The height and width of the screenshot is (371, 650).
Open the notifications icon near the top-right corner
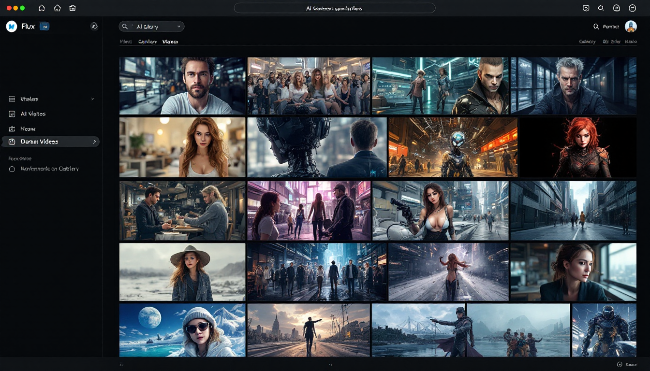click(616, 8)
